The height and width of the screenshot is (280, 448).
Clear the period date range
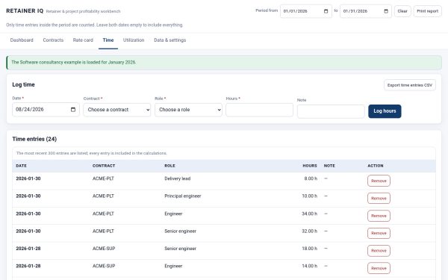click(x=402, y=11)
